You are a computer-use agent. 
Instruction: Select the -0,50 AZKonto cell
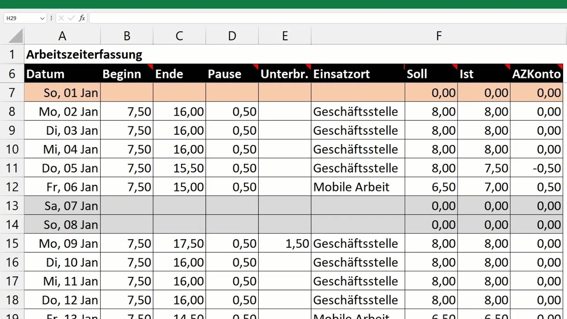[536, 168]
